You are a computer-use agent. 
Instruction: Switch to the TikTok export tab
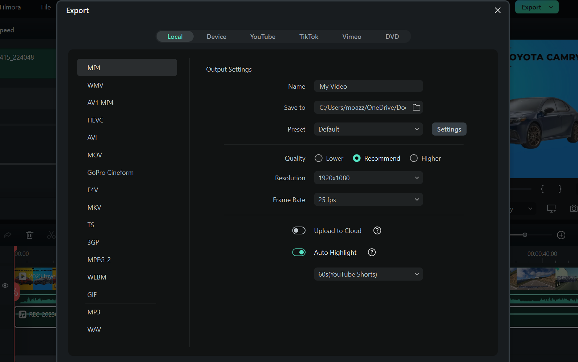click(x=308, y=36)
